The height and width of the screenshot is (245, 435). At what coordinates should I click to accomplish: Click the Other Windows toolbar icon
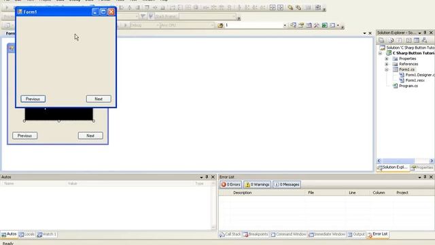[332, 25]
